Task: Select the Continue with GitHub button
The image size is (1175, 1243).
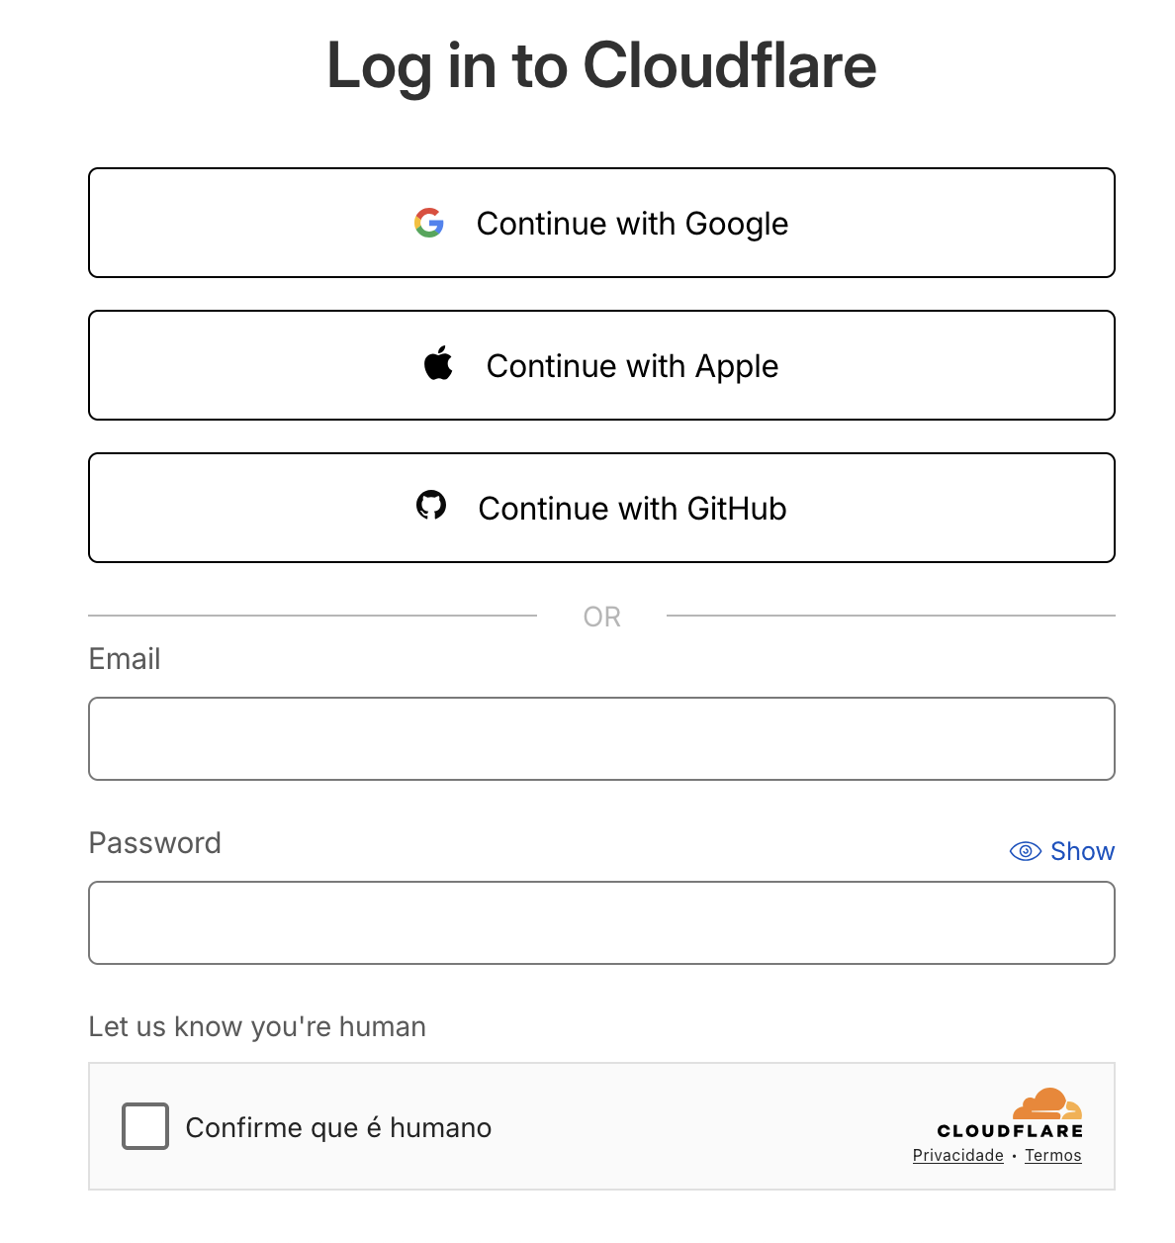Action: point(601,507)
